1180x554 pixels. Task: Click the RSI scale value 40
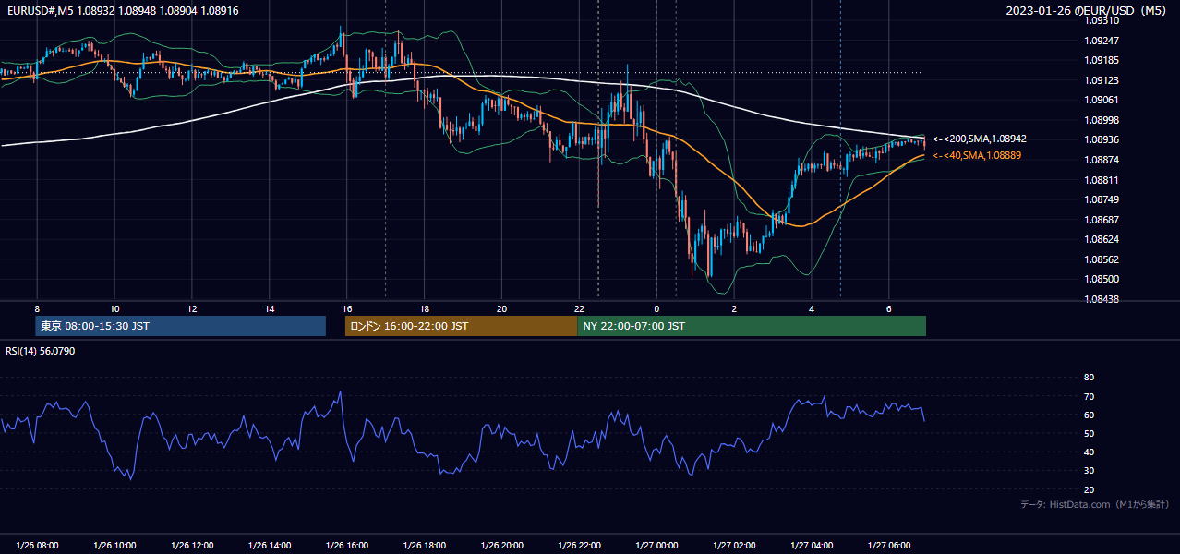[x=1089, y=452]
